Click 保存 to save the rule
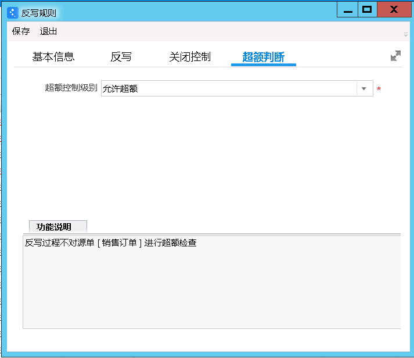The width and height of the screenshot is (414, 358). [21, 31]
